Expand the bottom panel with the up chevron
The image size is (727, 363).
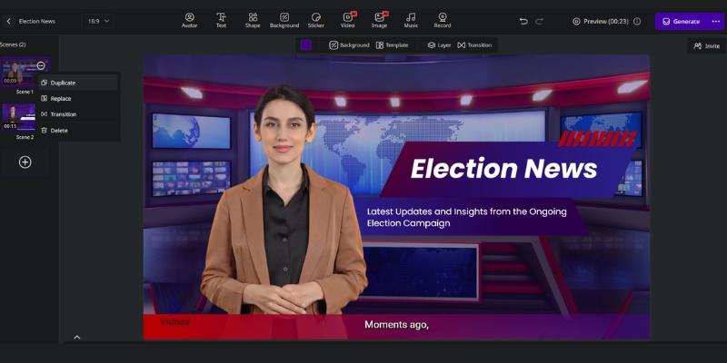point(77,337)
